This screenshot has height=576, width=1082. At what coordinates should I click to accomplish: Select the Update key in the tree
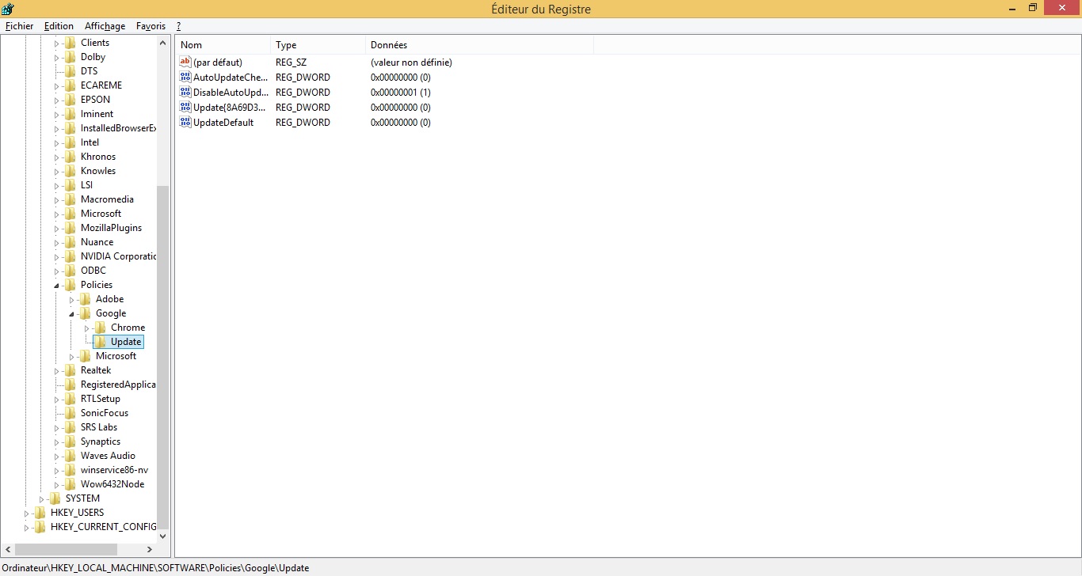[x=126, y=342]
